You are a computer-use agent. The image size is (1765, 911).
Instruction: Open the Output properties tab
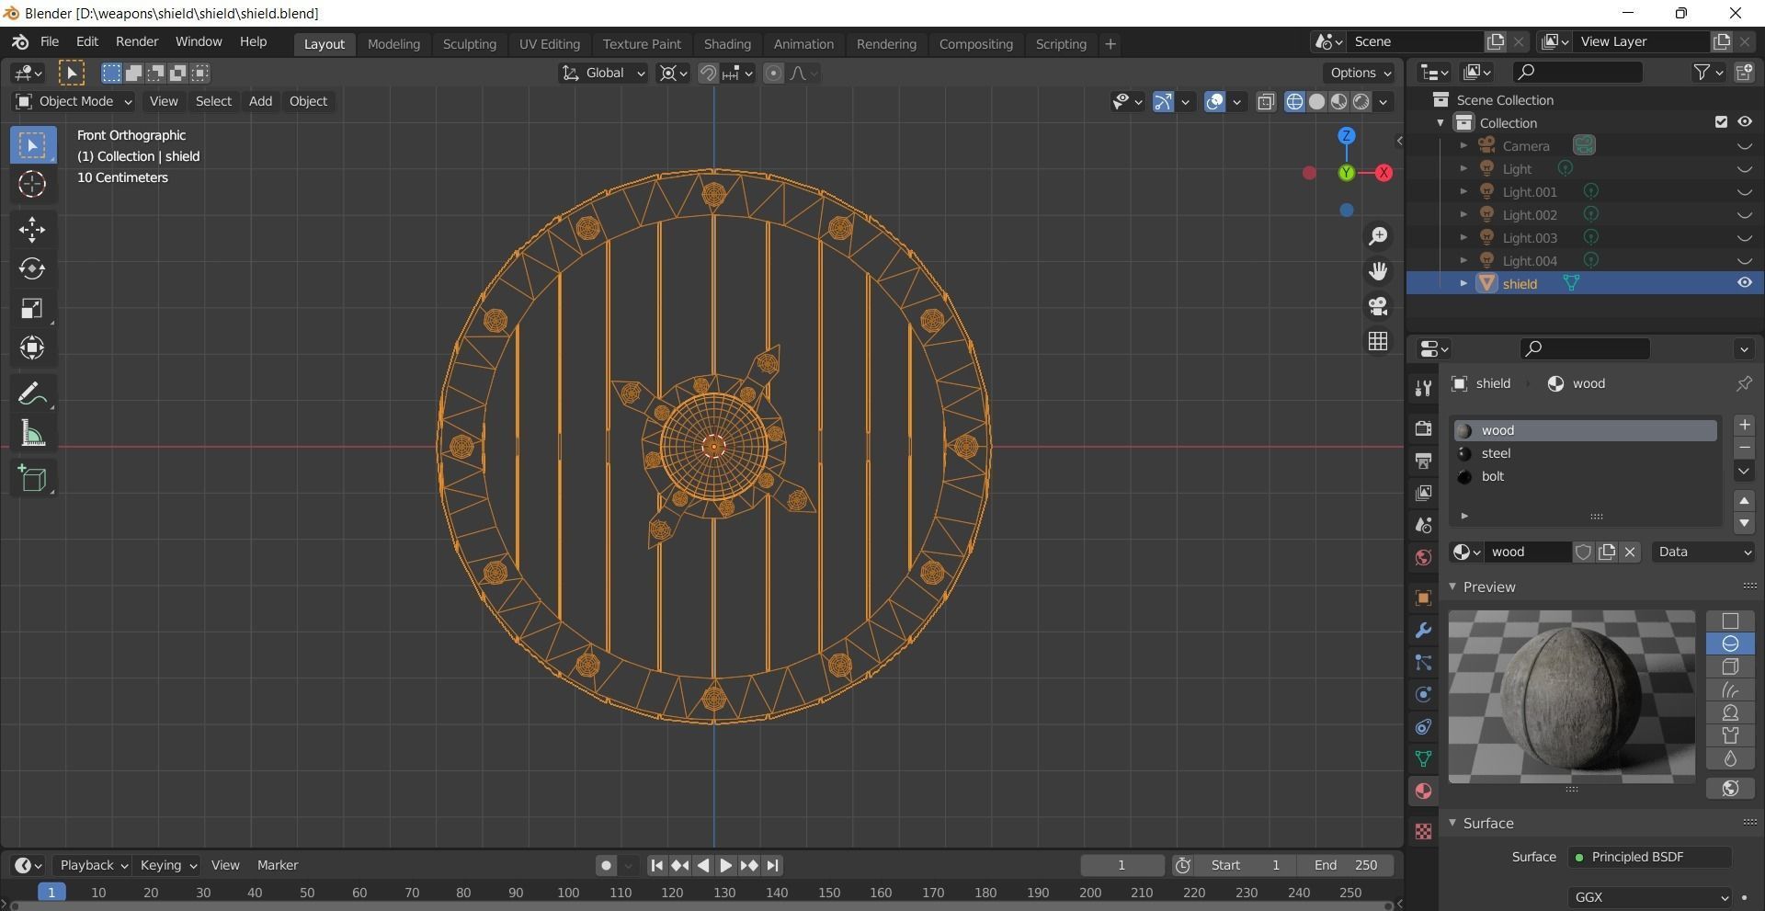1423,461
